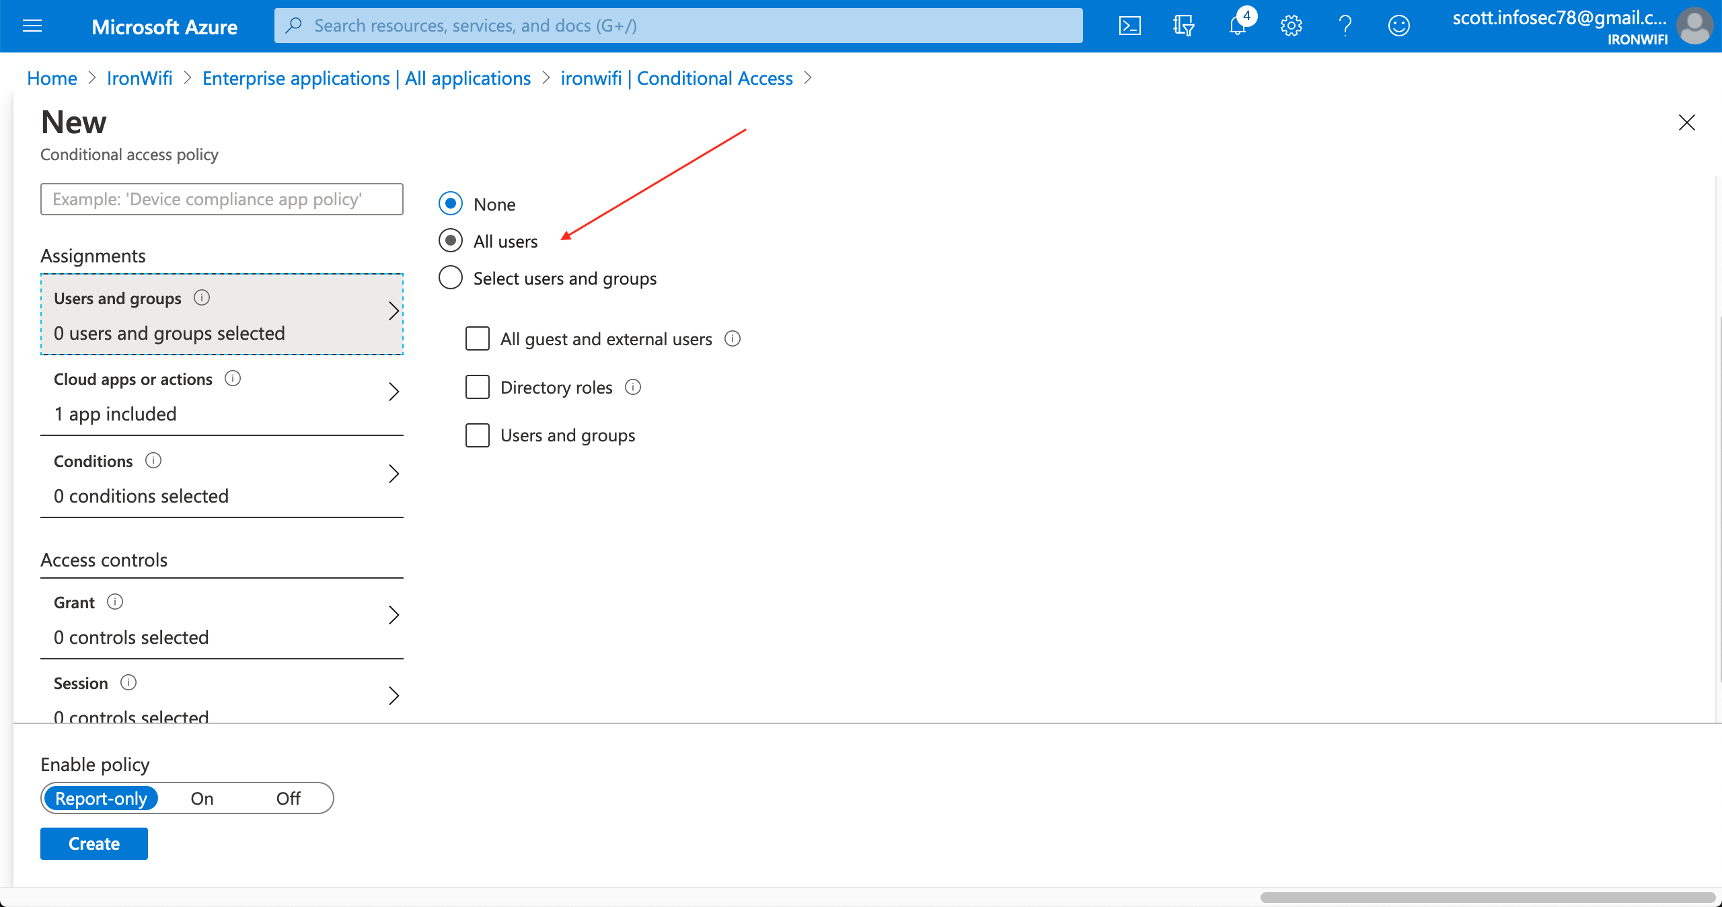Viewport: 1722px width, 907px height.
Task: Enable the All guest and external users checkbox
Action: point(477,338)
